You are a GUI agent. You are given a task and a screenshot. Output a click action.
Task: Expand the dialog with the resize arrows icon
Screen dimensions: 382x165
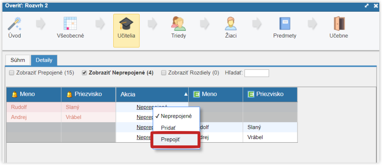tap(367, 5)
